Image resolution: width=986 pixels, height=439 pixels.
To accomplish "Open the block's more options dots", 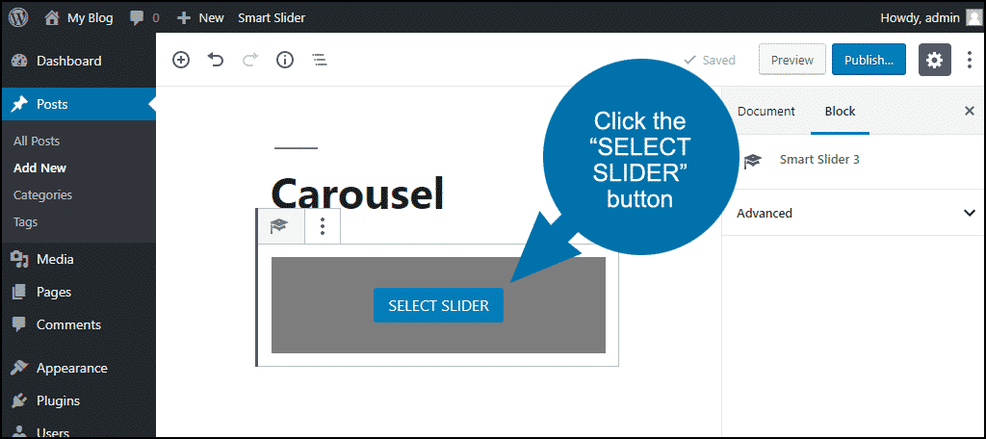I will (323, 226).
